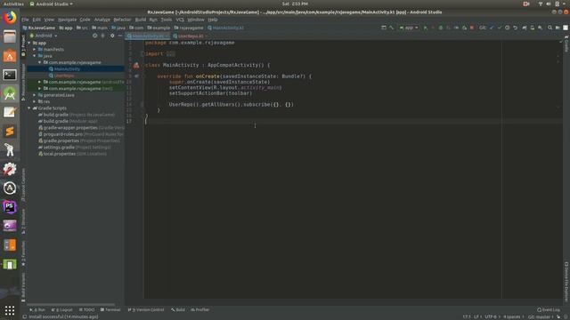
Task: Expand the folded import statement
Action: [170, 53]
